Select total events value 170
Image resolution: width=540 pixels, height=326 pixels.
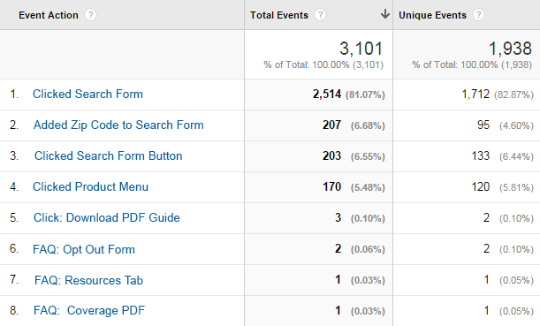(332, 187)
